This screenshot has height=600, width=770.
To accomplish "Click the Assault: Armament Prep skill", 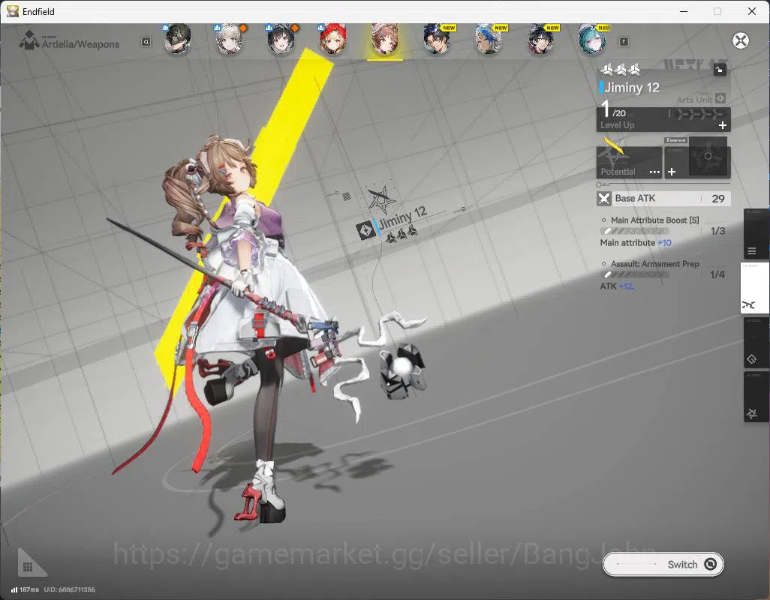I will [x=654, y=264].
